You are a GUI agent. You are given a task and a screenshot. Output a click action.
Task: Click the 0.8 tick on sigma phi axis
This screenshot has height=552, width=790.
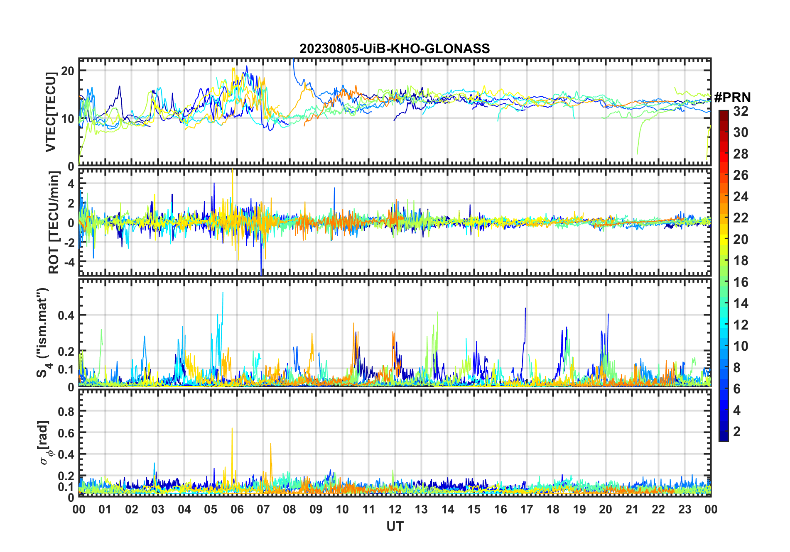66,411
